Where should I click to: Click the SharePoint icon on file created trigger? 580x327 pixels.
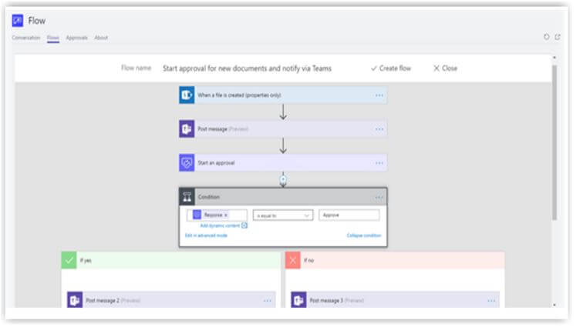coord(187,95)
